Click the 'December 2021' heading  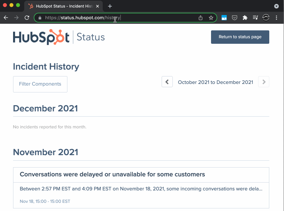click(45, 108)
